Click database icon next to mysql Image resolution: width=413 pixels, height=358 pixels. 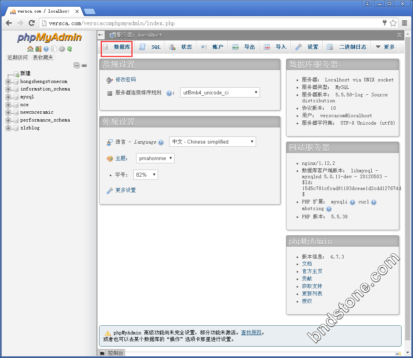(16, 97)
